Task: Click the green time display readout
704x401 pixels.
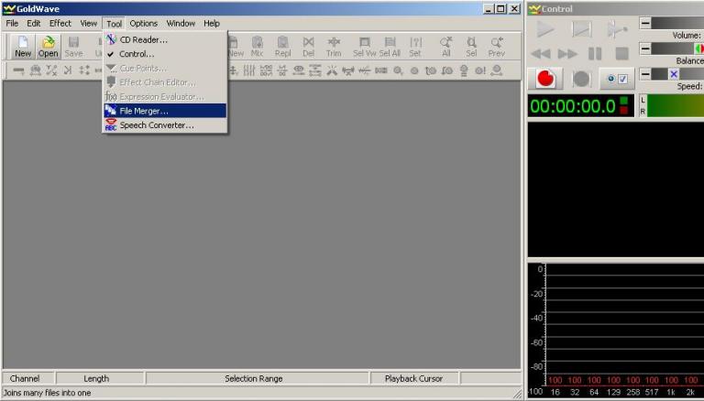Action: (x=572, y=105)
